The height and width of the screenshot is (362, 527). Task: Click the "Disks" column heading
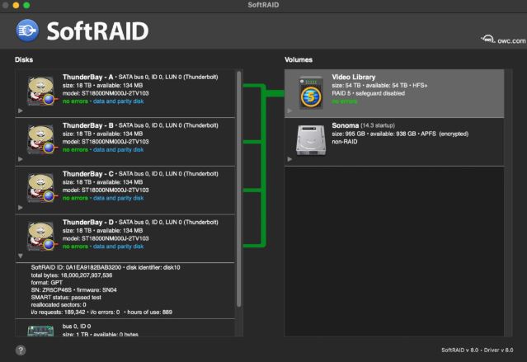24,59
